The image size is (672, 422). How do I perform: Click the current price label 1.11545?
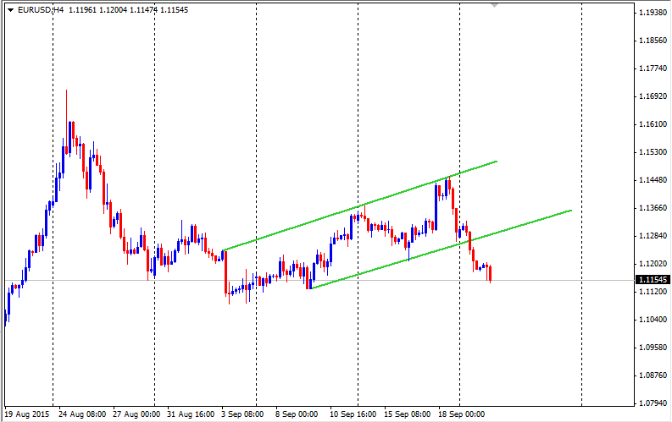(653, 280)
